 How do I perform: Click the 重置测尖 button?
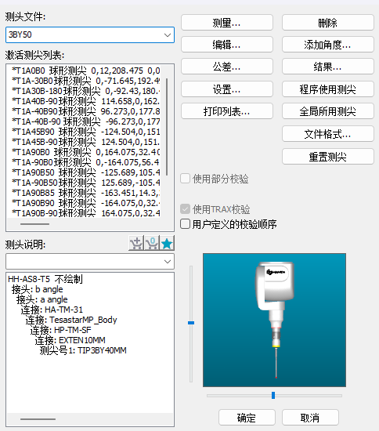coord(328,157)
